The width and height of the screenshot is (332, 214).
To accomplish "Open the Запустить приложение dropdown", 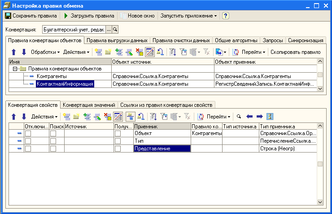I will point(188,16).
